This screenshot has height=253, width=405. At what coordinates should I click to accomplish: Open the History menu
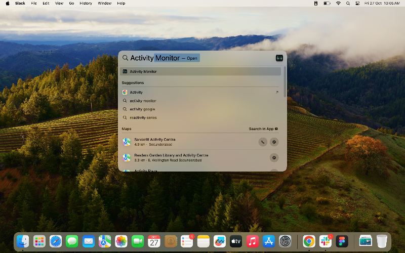click(x=86, y=4)
